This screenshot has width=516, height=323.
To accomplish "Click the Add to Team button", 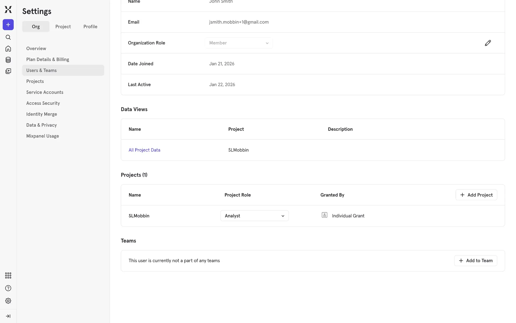I will pyautogui.click(x=475, y=261).
